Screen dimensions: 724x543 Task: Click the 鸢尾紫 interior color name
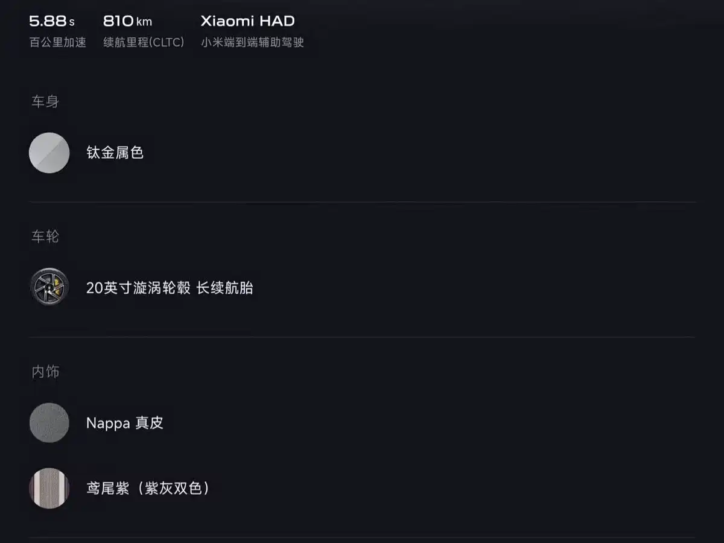coord(108,488)
